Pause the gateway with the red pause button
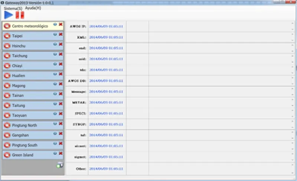 (x=20, y=15)
